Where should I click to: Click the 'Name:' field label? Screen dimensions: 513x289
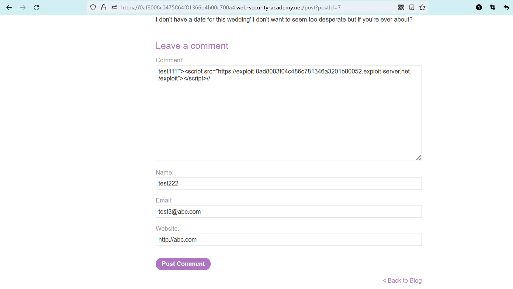coord(165,172)
